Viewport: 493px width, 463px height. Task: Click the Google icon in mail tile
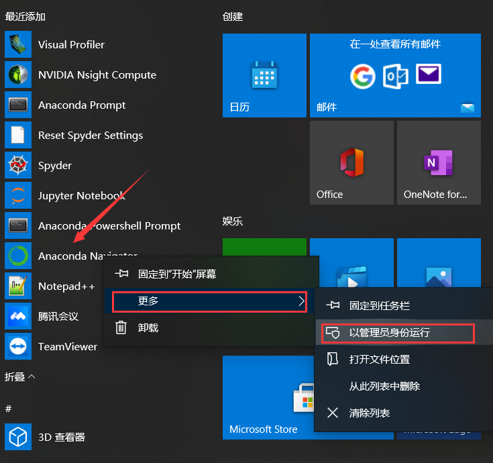[362, 76]
